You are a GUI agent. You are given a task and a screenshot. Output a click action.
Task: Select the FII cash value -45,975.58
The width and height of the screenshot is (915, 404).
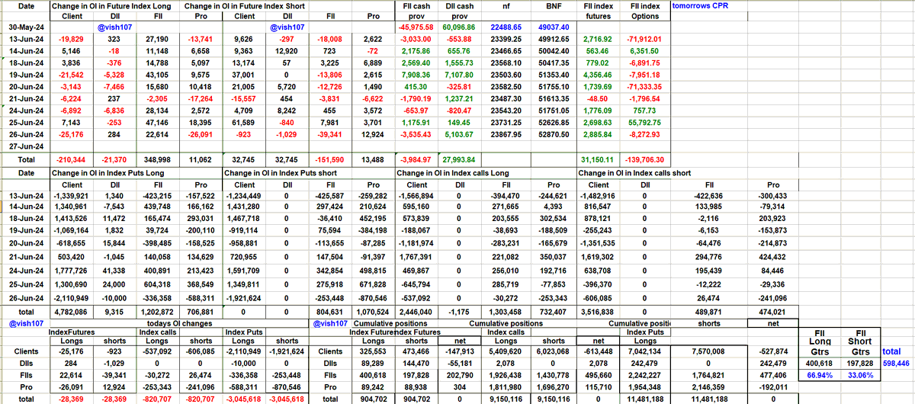417,27
